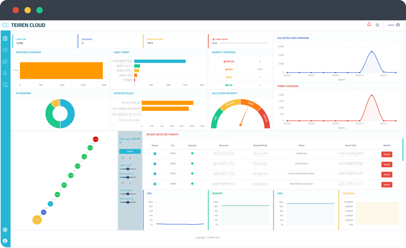The image size is (406, 248).
Task: Click the upper down-arrow icon in the graph panel
Action: [130, 158]
